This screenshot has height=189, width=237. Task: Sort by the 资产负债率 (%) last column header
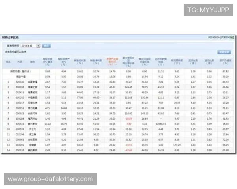(x=226, y=62)
